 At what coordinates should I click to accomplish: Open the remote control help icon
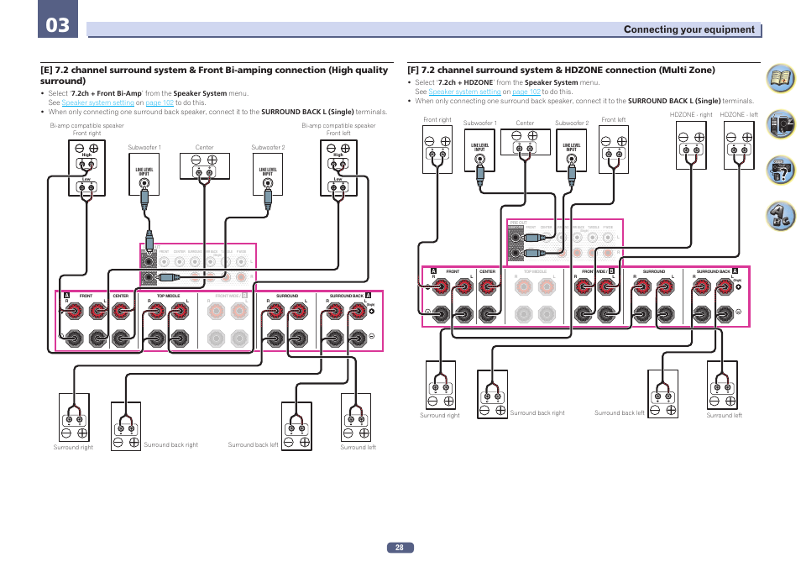click(x=780, y=171)
